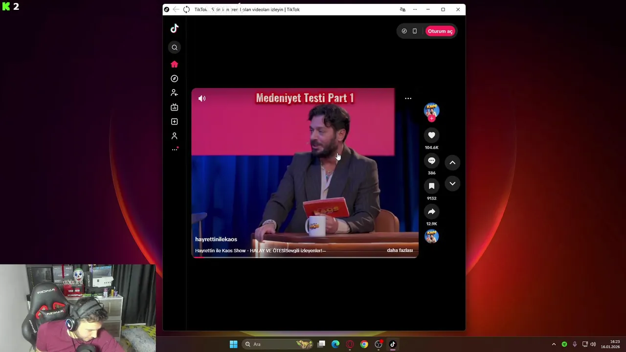Open the sound disc thumbnail
The image size is (626, 352).
click(431, 237)
